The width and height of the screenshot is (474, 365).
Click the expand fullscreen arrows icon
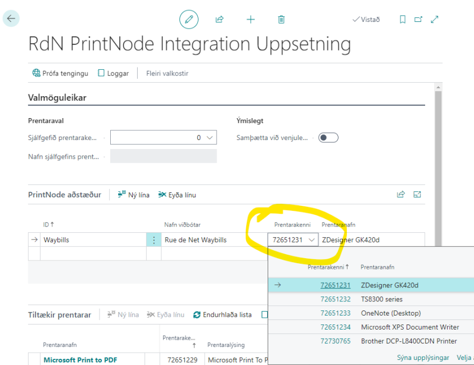pyautogui.click(x=434, y=20)
